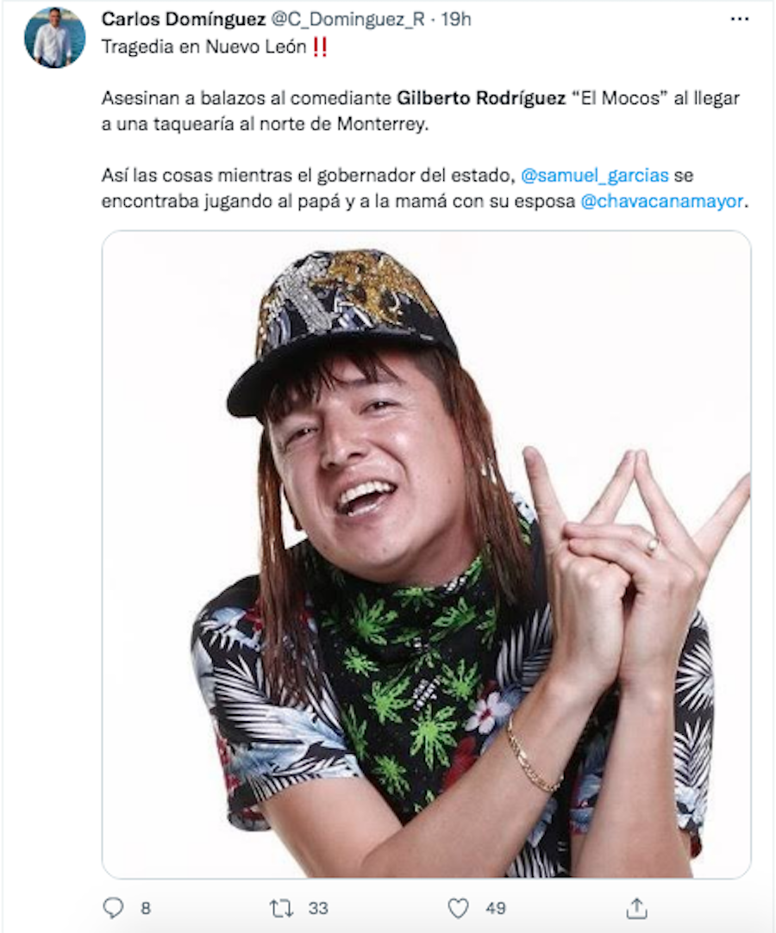This screenshot has height=933, width=776.
Task: Click the reply speech bubble icon
Action: pos(113,908)
